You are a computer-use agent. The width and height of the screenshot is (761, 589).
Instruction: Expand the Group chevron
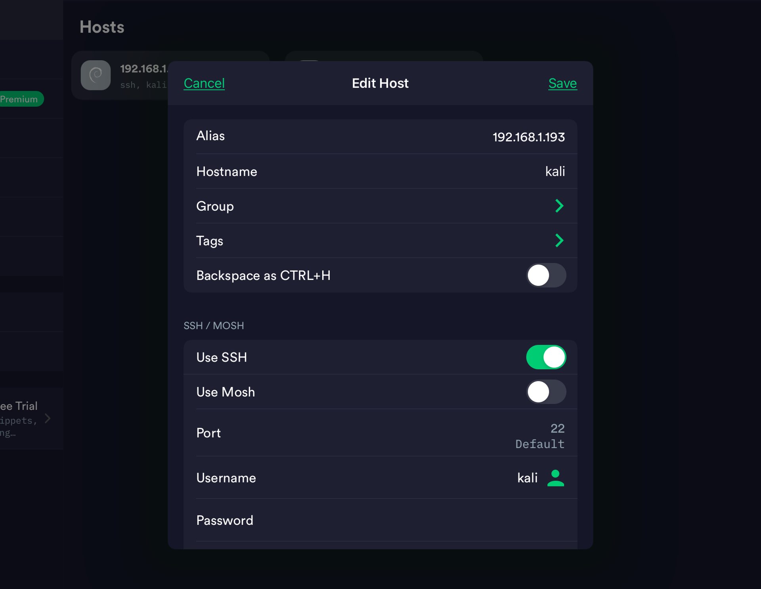[559, 206]
